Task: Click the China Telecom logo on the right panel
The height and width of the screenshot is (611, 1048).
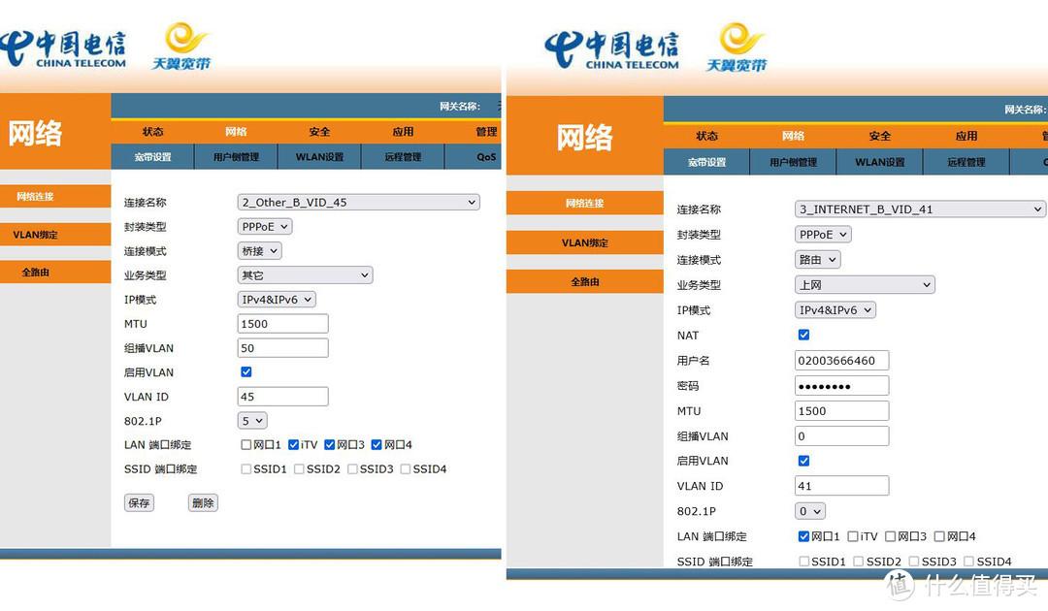Action: (612, 42)
